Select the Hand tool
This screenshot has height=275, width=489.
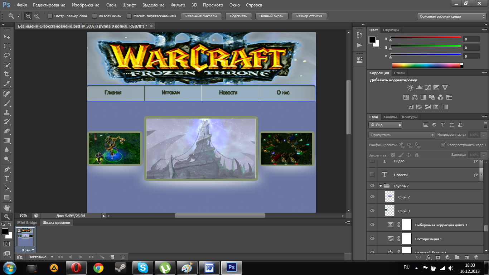tap(7, 207)
